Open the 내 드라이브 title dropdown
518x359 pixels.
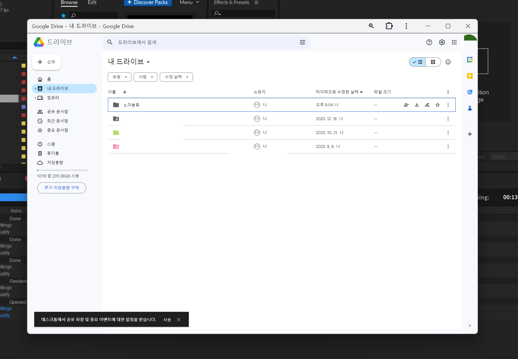(148, 62)
